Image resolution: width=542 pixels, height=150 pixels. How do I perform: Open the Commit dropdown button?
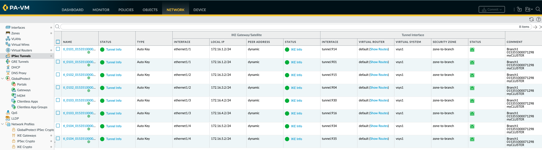tap(492, 9)
